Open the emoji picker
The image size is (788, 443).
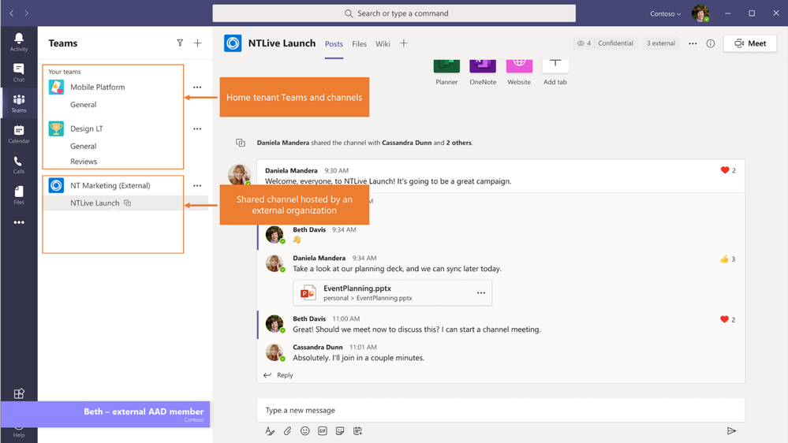(x=305, y=431)
